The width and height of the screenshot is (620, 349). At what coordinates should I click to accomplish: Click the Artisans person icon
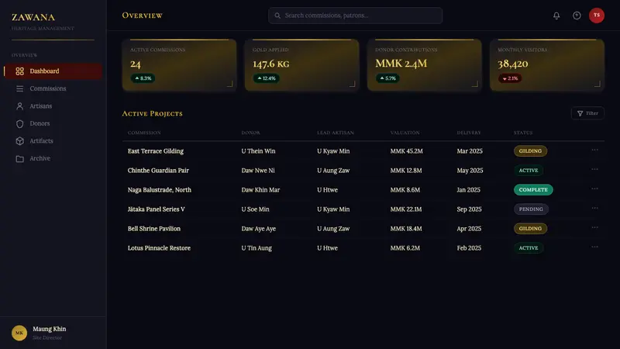tap(20, 106)
